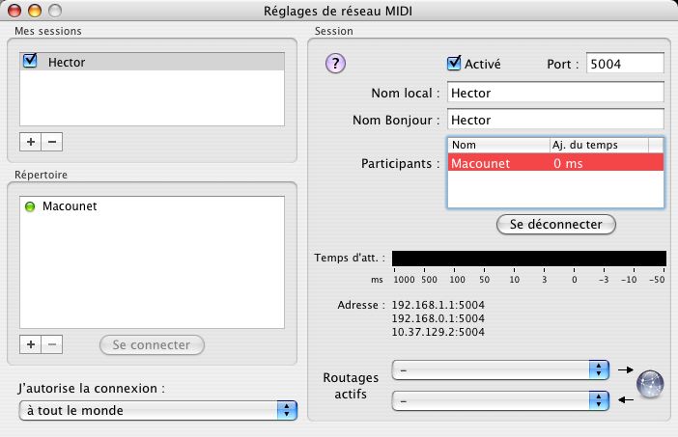Screen dimensions: 678x437
Task: Toggle the Hector session checkbox
Action: (30, 62)
